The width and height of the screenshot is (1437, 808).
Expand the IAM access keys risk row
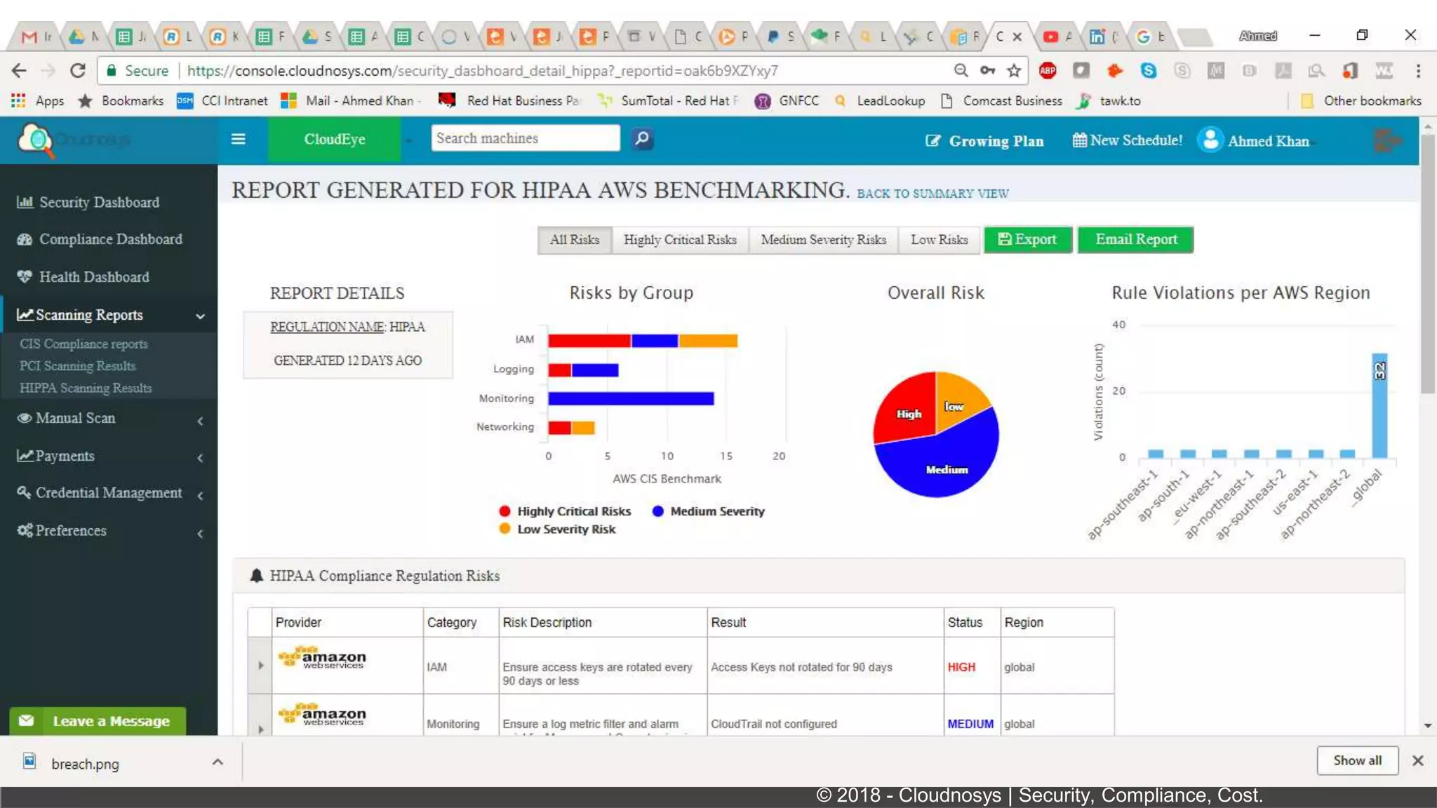pyautogui.click(x=260, y=666)
